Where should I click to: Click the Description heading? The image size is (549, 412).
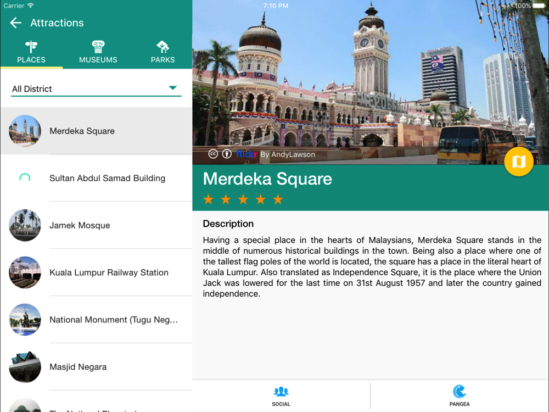click(x=228, y=224)
